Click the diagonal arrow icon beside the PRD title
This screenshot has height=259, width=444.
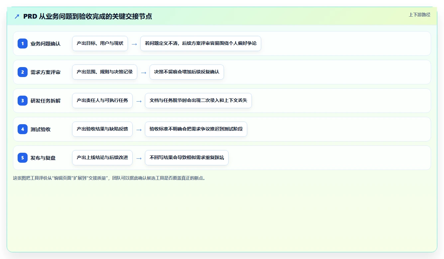pos(17,16)
